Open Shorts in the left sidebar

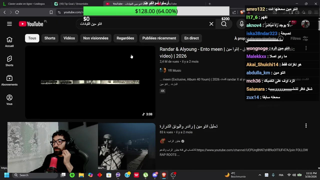(9, 61)
